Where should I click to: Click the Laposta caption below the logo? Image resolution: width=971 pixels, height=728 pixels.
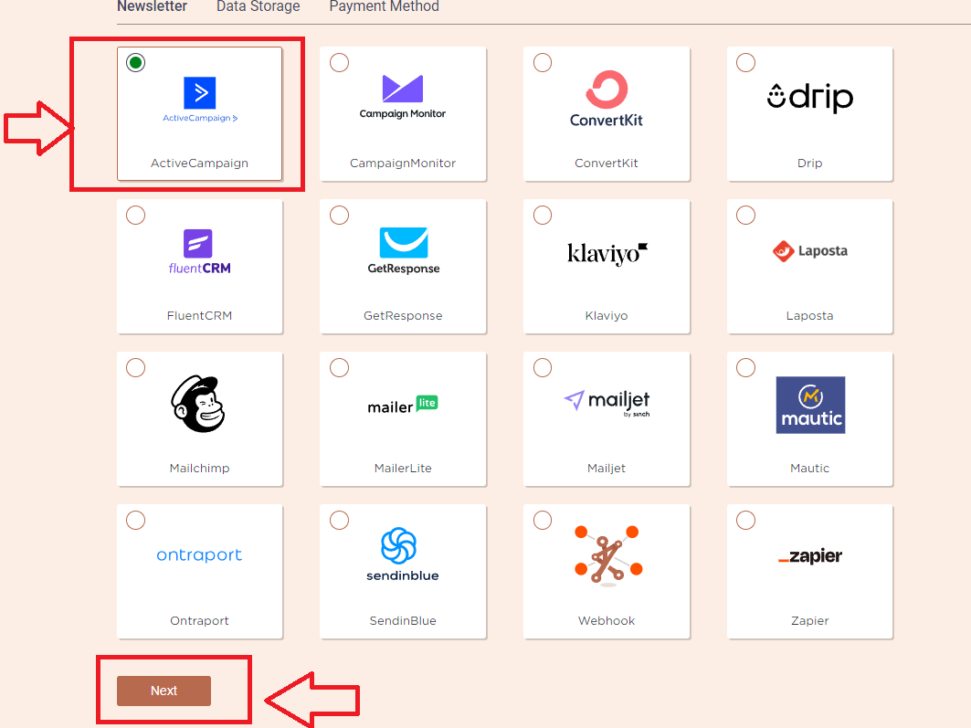pos(810,316)
